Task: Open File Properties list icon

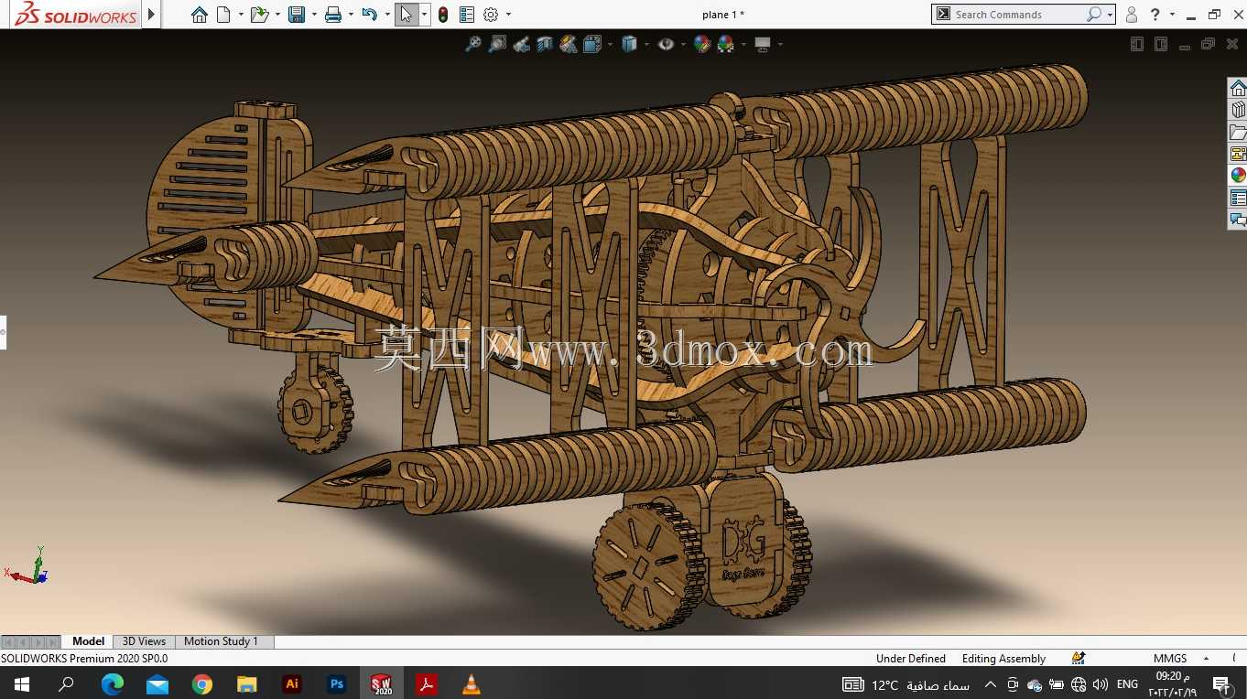Action: (x=467, y=15)
